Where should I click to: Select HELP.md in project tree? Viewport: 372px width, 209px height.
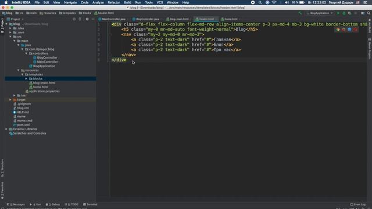point(23,112)
